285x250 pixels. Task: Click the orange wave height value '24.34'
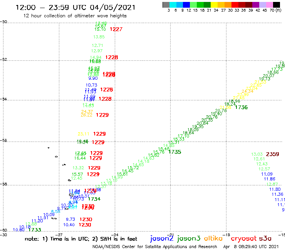(248, 91)
